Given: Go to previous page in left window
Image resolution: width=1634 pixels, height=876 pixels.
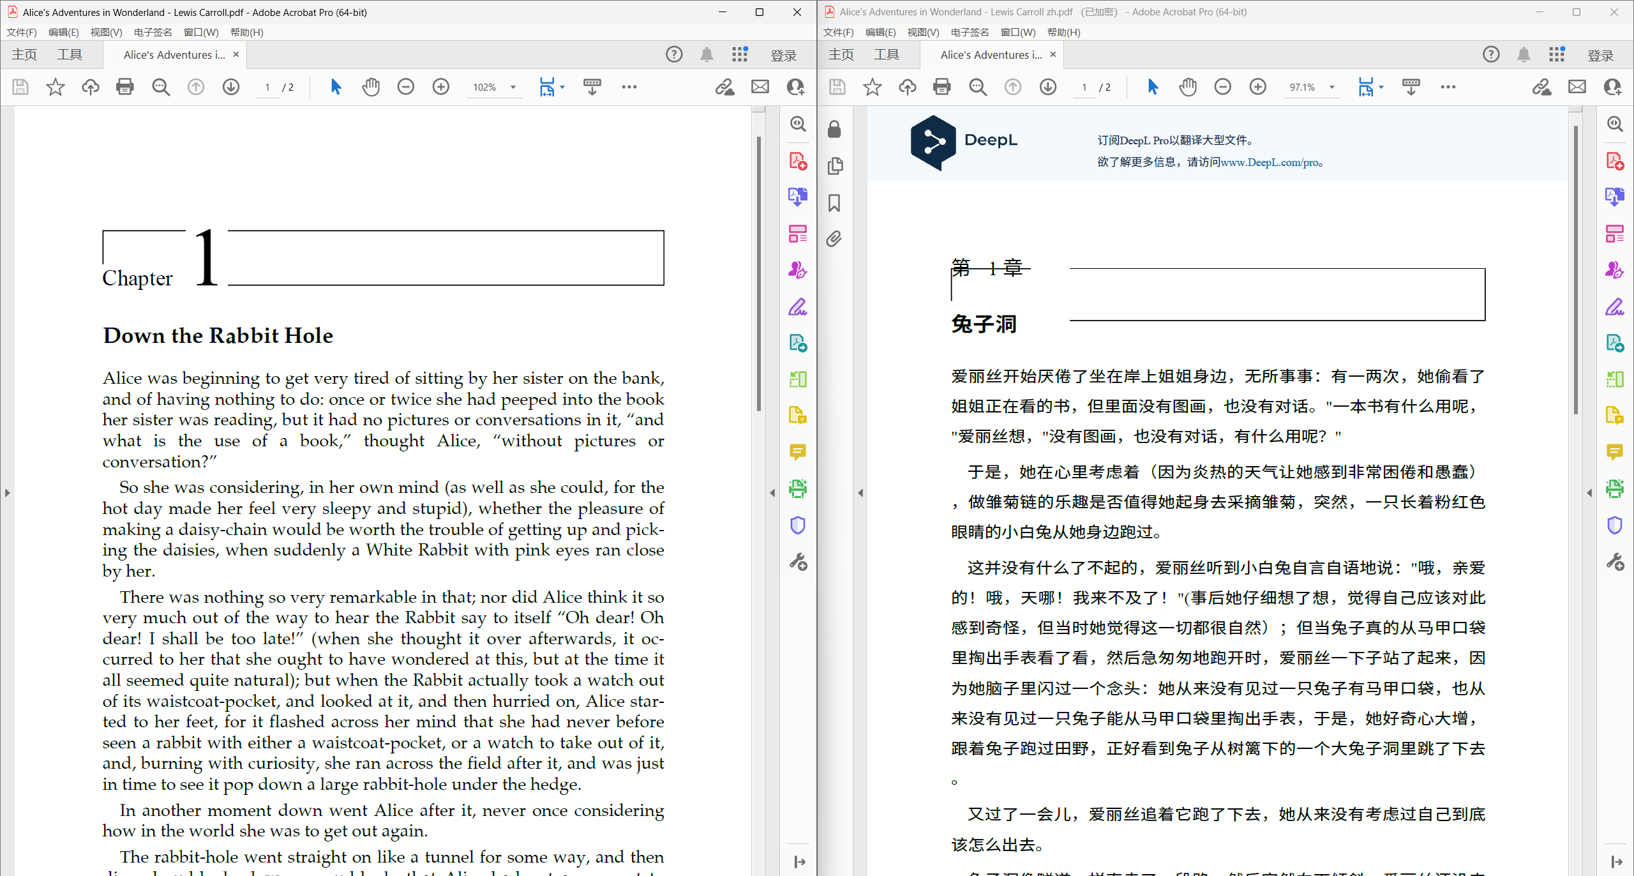Looking at the screenshot, I should pyautogui.click(x=196, y=87).
